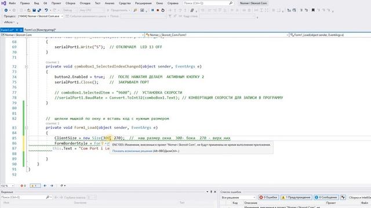This screenshot has width=371, height=208.
Task: Click the errors count indicator in editor footer
Action: [23, 185]
